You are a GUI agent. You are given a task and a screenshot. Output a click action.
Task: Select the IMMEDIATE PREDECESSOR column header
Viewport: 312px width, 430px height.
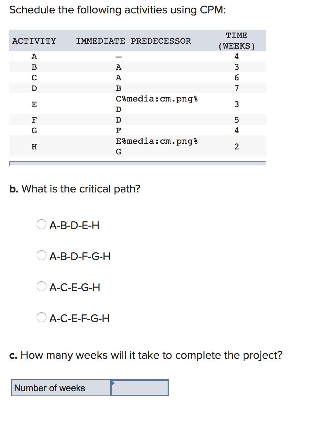click(134, 41)
